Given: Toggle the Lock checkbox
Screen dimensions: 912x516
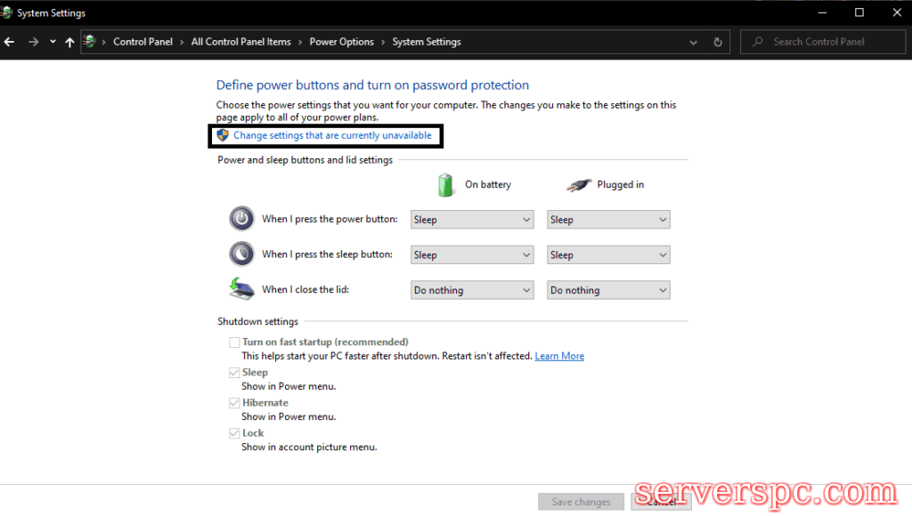Looking at the screenshot, I should click(234, 433).
